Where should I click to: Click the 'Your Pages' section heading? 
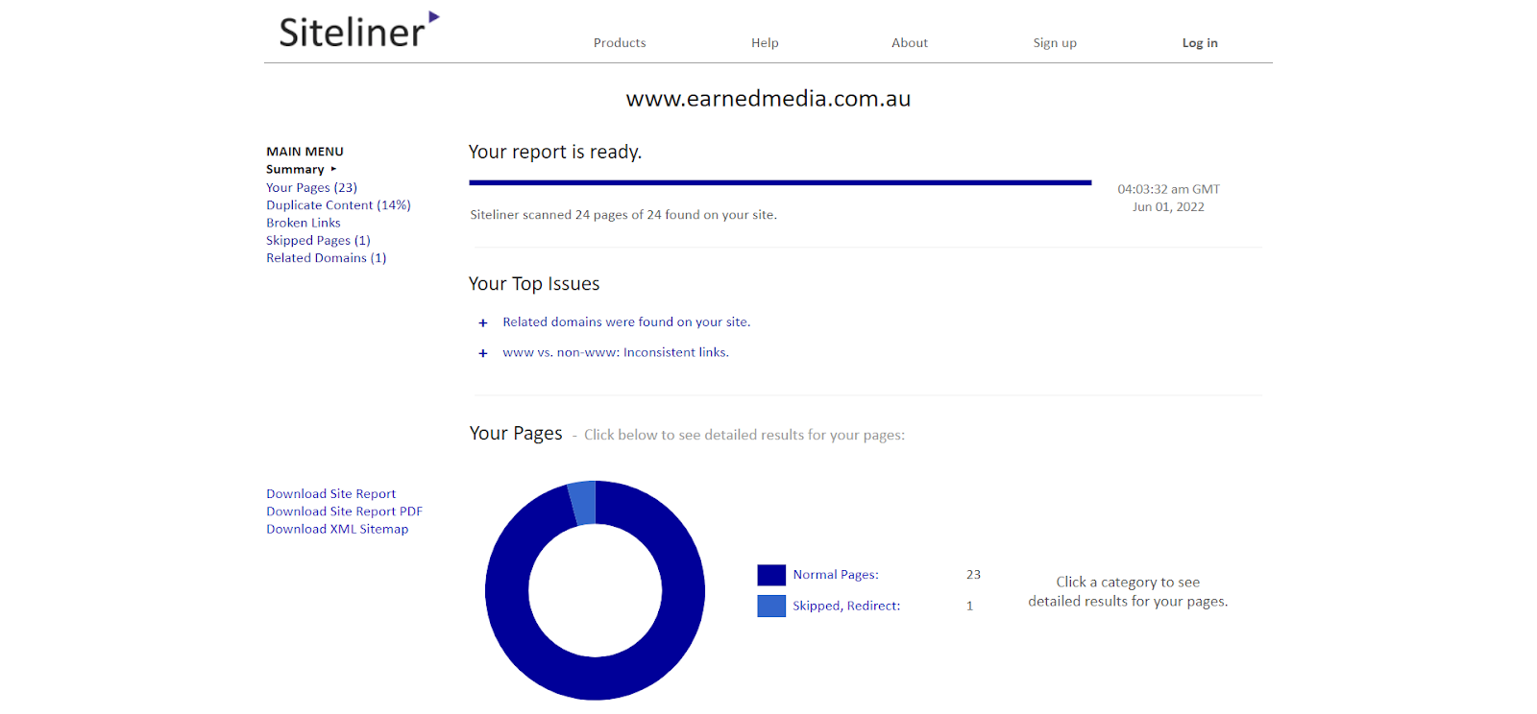516,434
